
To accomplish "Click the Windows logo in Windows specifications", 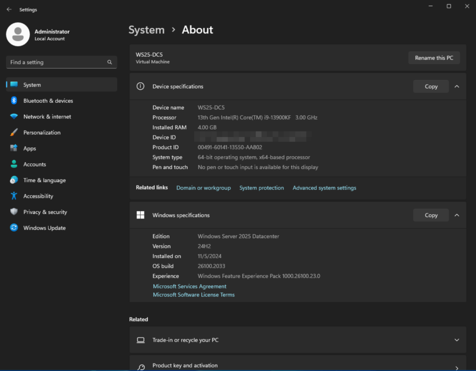I will (x=140, y=215).
